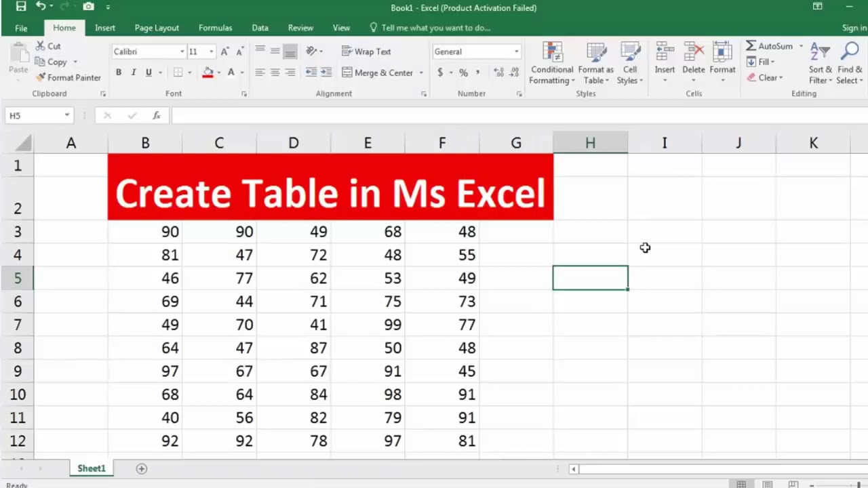Select the Sheet1 tab
Image resolution: width=868 pixels, height=488 pixels.
91,468
